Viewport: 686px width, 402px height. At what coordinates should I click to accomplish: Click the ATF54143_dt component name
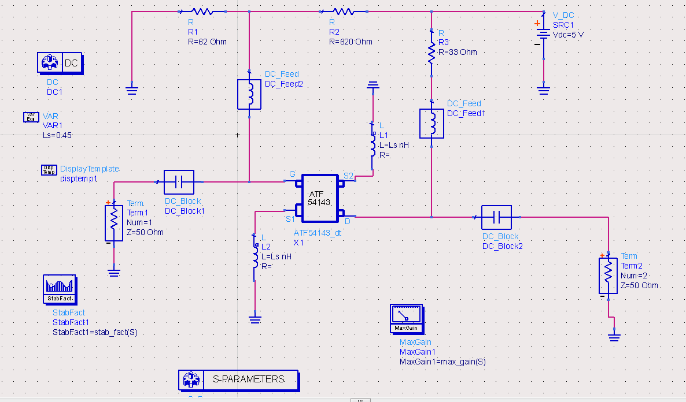coord(318,233)
